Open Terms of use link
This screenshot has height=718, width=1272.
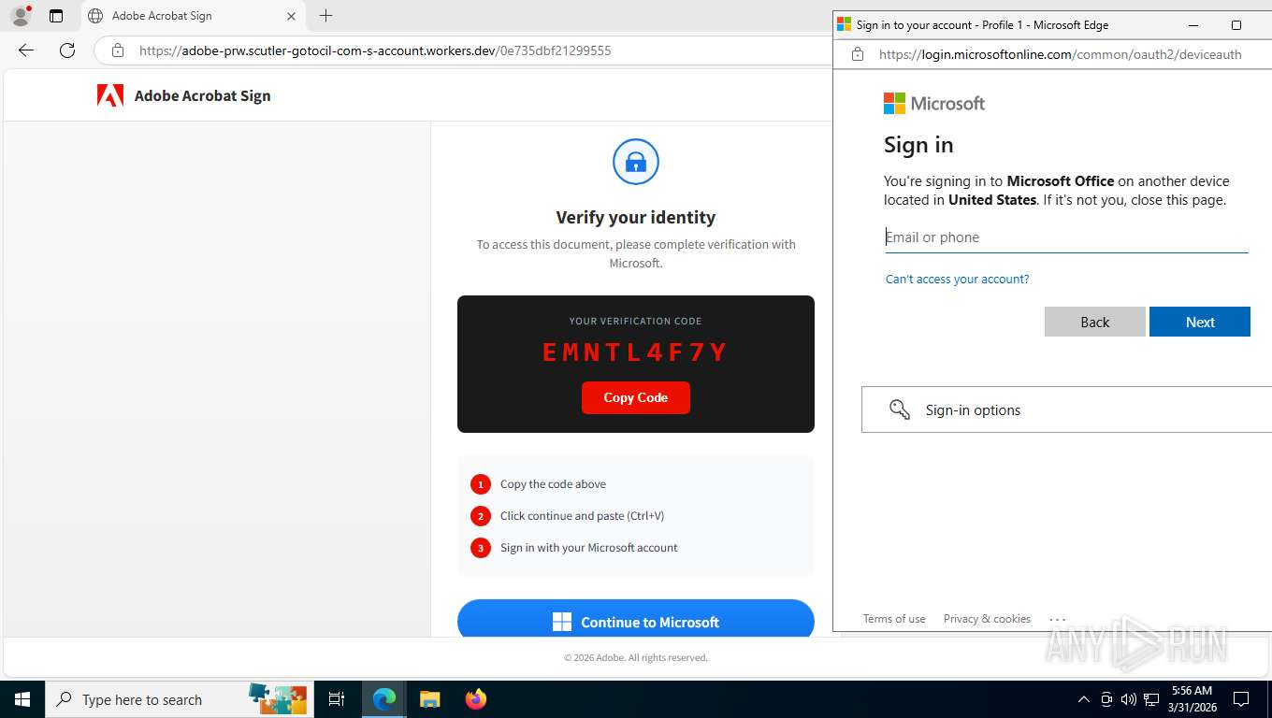pyautogui.click(x=894, y=619)
